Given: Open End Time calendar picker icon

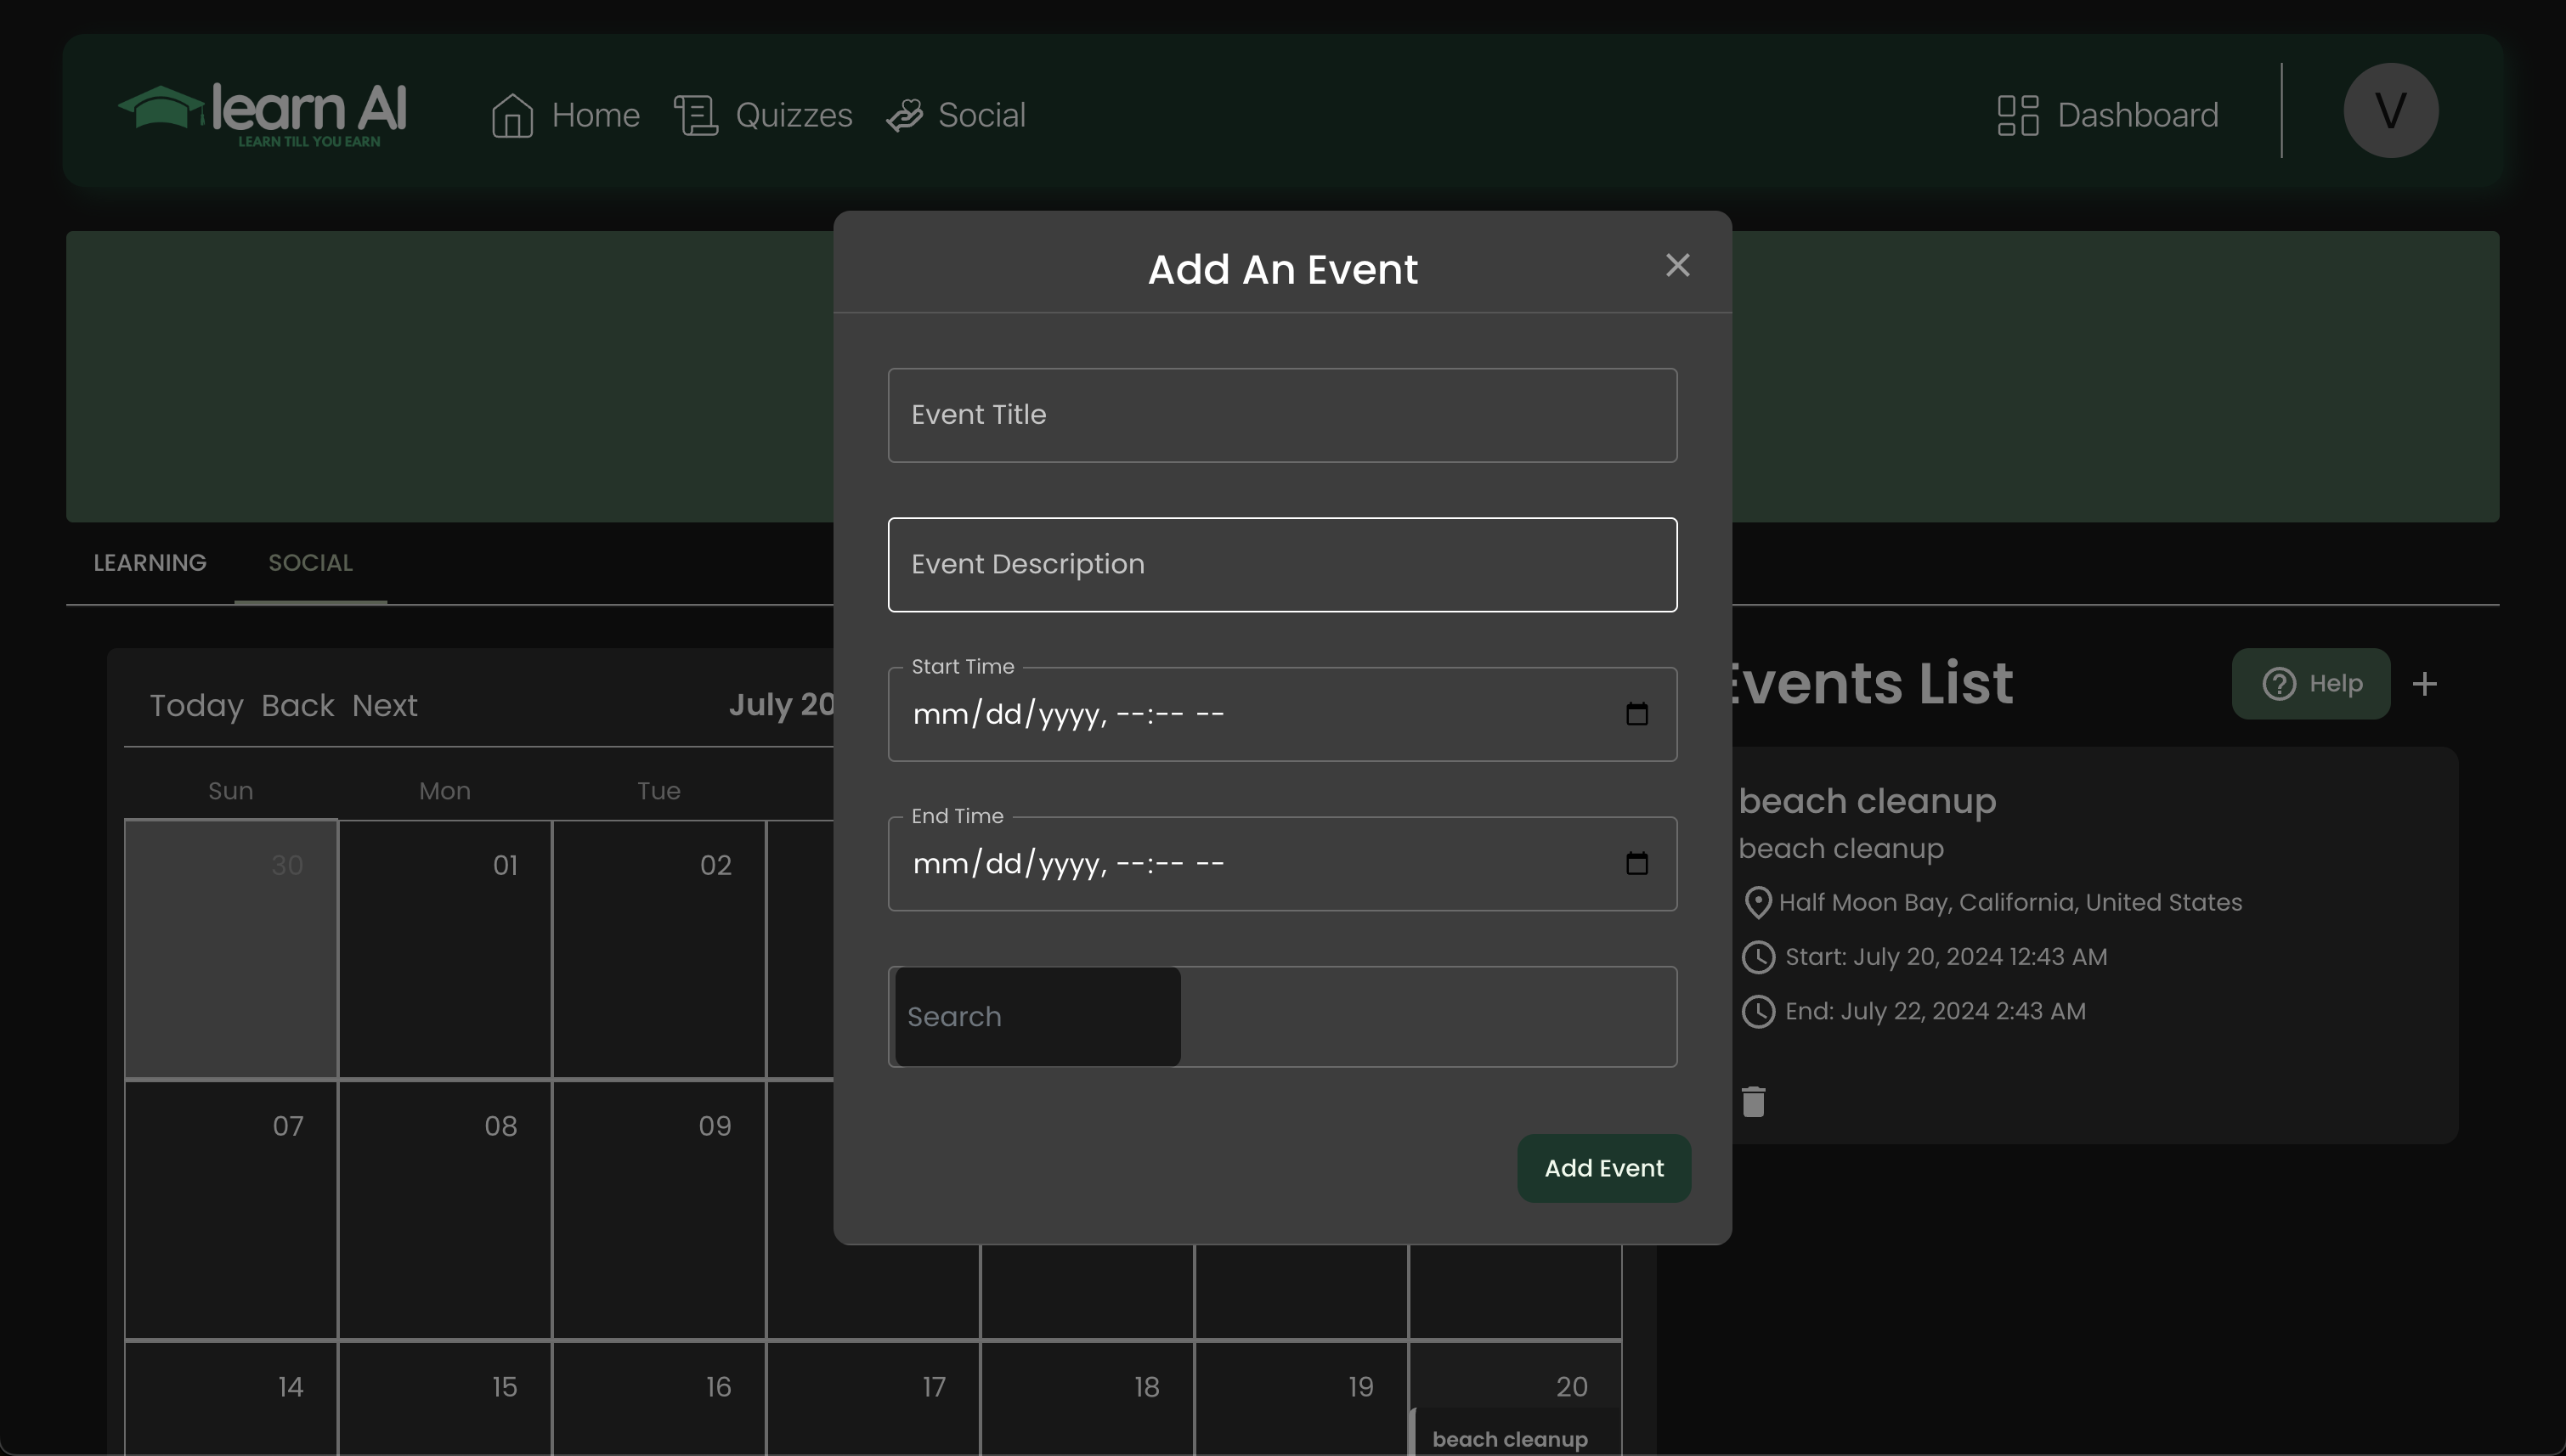Looking at the screenshot, I should pyautogui.click(x=1636, y=864).
